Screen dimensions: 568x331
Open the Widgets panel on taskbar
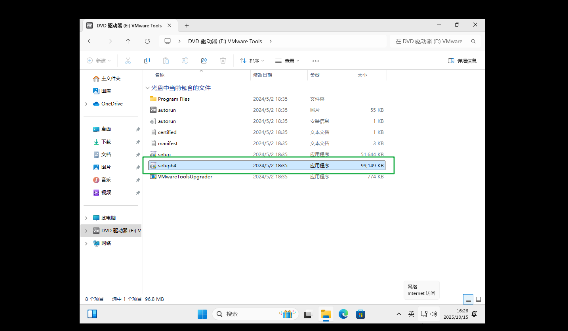[x=92, y=314]
